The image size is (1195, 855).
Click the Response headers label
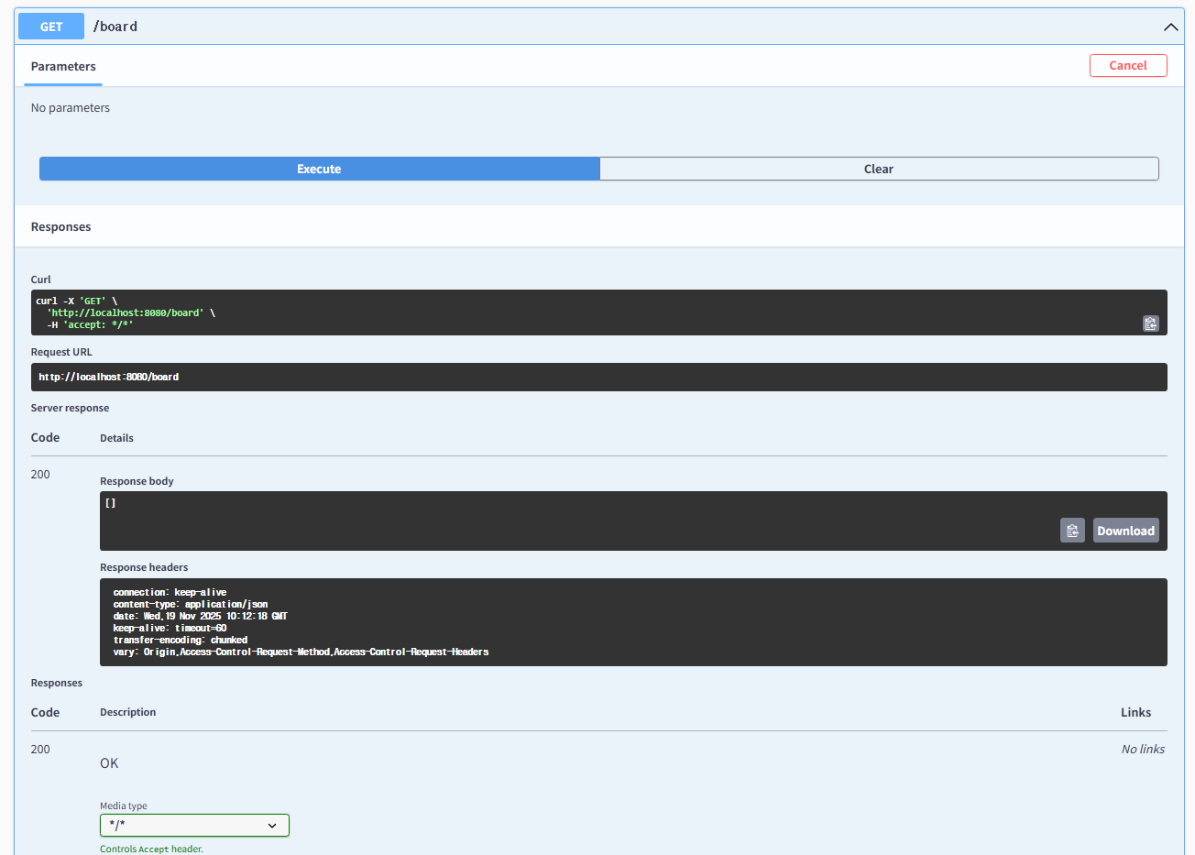coord(144,567)
